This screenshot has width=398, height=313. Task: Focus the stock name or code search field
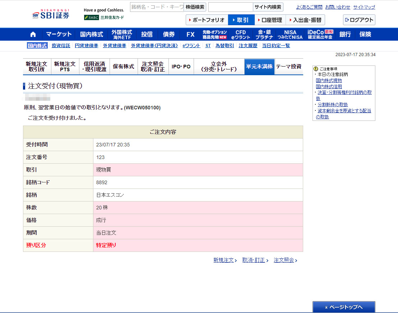click(x=157, y=7)
